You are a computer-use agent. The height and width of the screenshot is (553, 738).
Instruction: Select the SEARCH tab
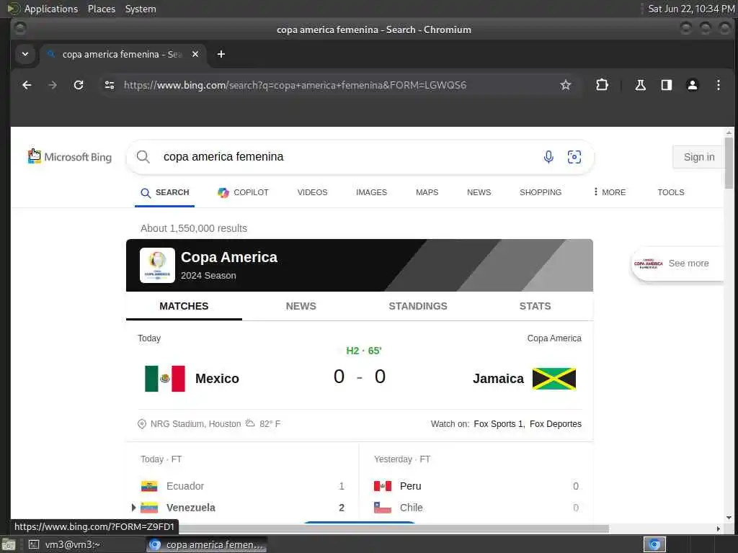tap(165, 192)
